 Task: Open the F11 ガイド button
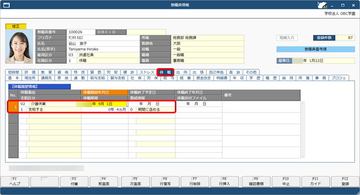[x=316, y=181]
